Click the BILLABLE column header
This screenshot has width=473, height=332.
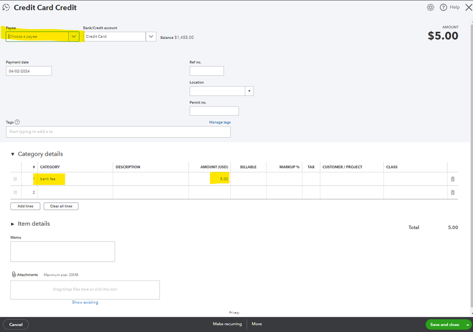[248, 167]
